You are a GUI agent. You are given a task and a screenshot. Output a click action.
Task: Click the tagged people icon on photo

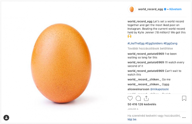[x=6, y=118]
